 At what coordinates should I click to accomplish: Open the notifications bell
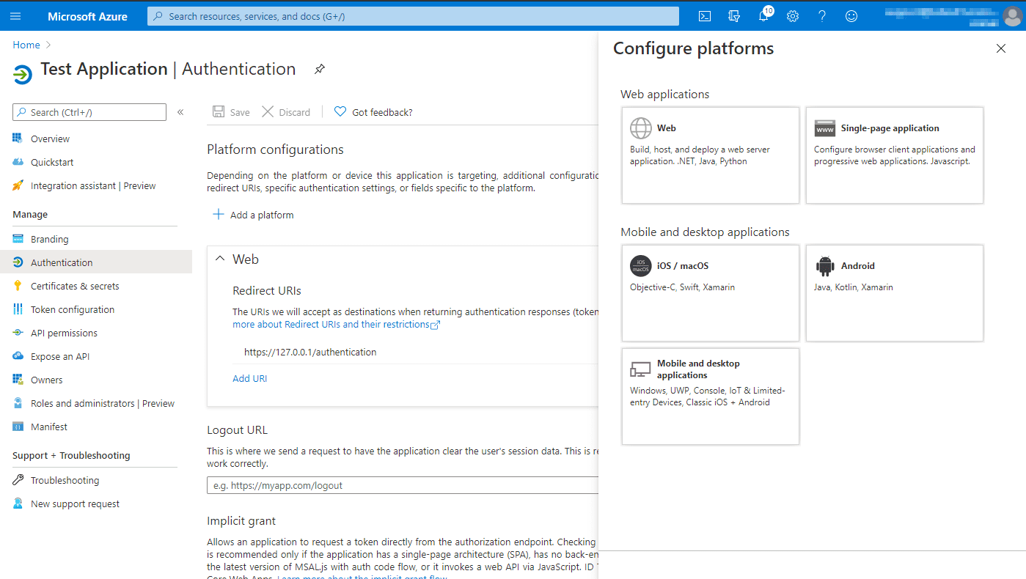763,16
